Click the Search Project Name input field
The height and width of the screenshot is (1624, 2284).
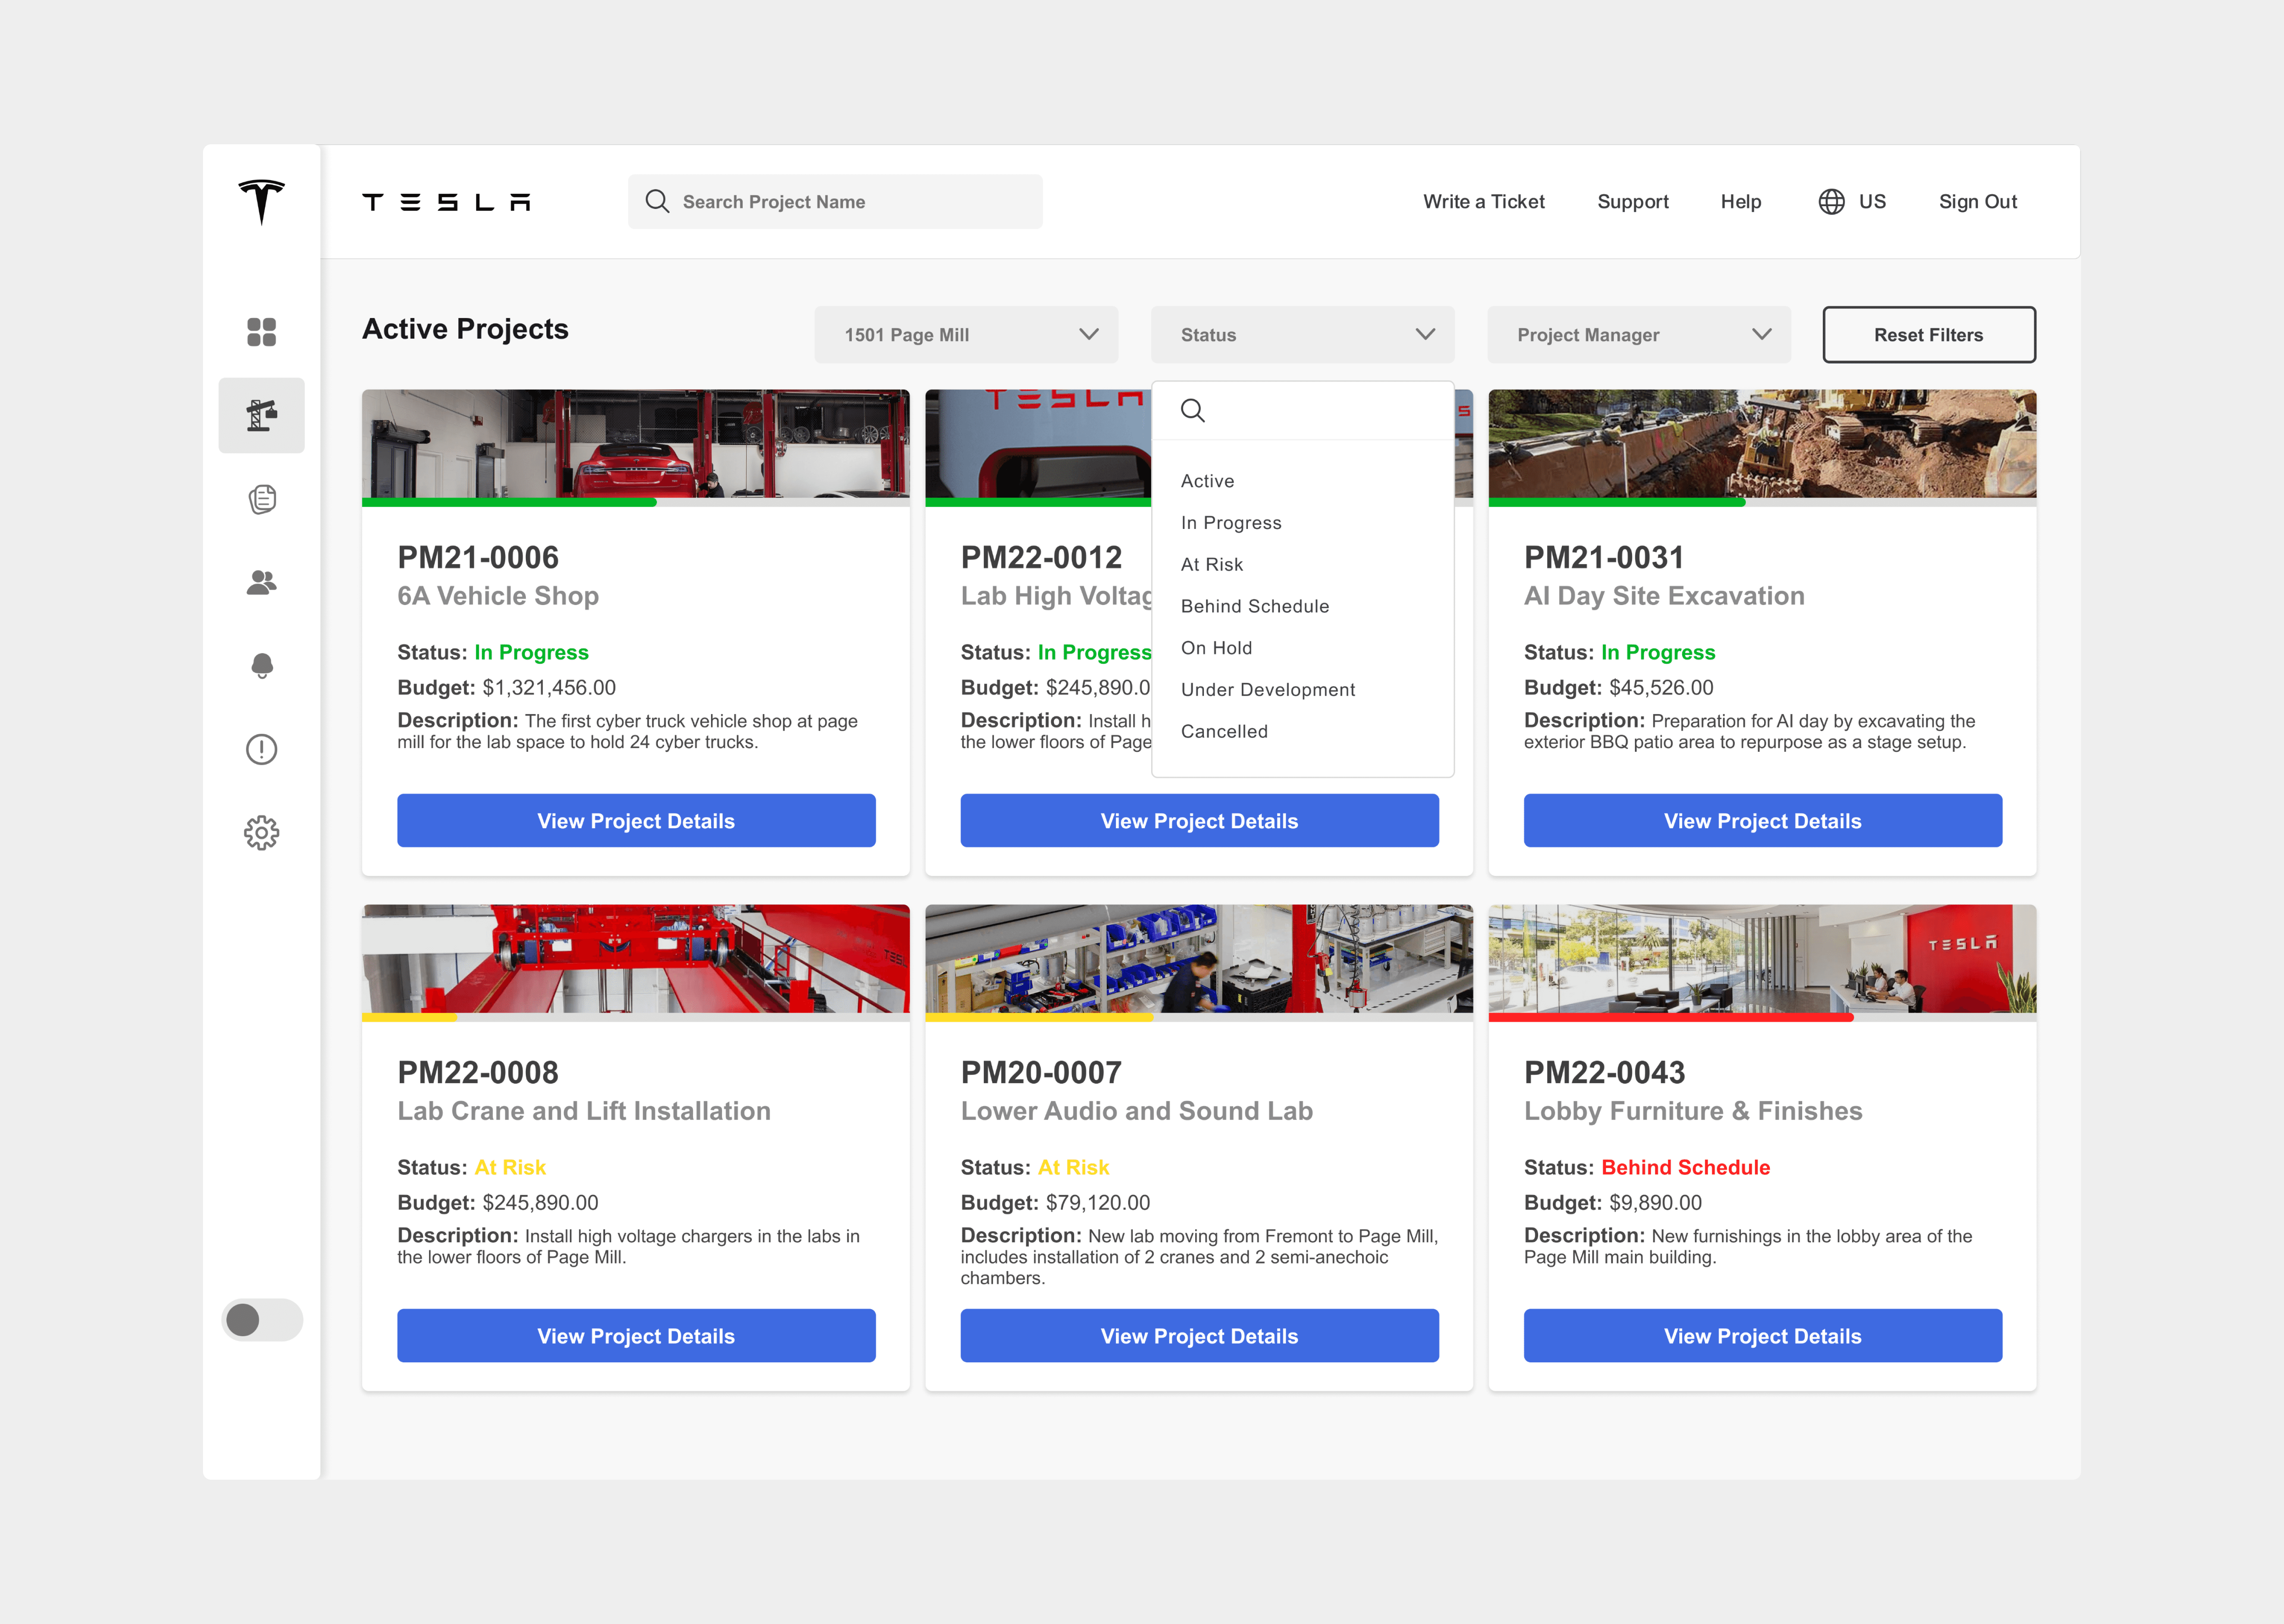(x=835, y=202)
